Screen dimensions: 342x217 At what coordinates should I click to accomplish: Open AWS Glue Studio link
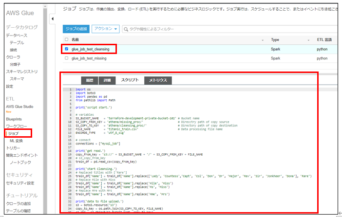(x=19, y=107)
